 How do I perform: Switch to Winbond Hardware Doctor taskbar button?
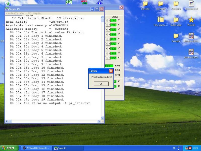(36, 148)
